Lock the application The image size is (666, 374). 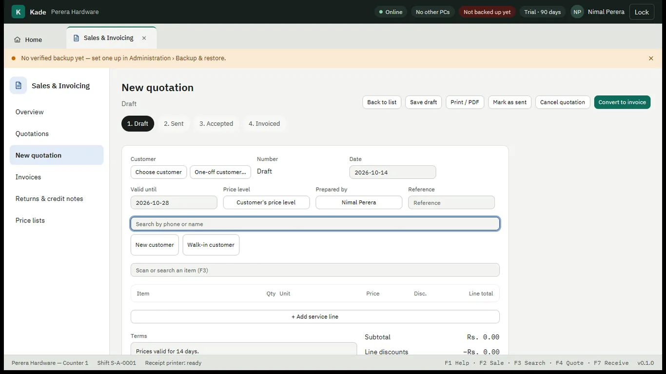(x=642, y=12)
